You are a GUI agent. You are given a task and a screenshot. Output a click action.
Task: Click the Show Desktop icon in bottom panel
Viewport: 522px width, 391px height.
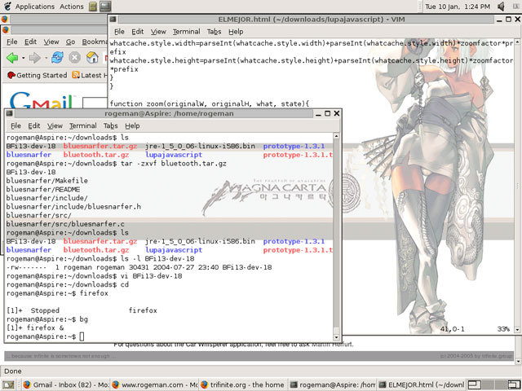pos(8,384)
